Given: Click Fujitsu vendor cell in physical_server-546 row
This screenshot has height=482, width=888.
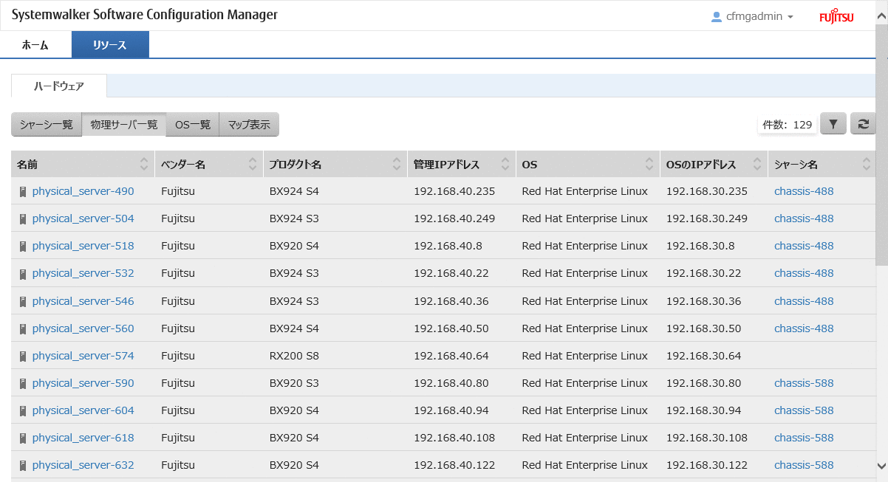Looking at the screenshot, I should [x=178, y=301].
